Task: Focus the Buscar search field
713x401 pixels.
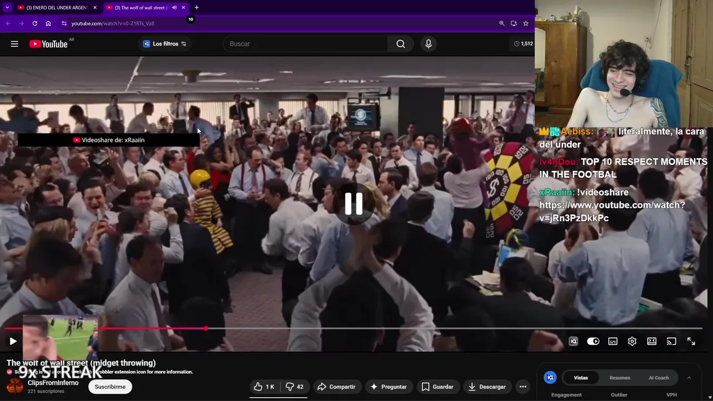Action: (305, 44)
